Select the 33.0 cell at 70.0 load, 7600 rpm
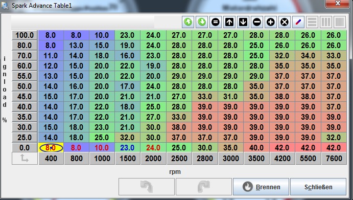353x200 pixels. pos(334,55)
